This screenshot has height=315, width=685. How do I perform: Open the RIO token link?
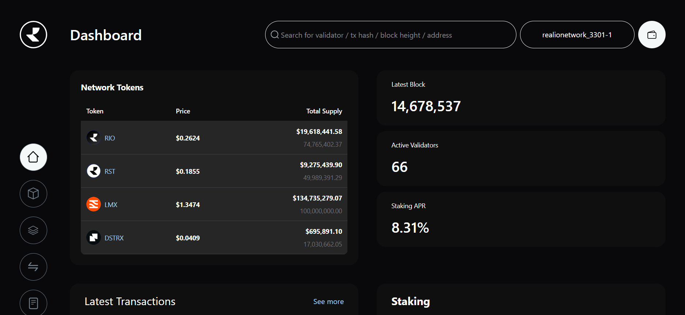(110, 138)
